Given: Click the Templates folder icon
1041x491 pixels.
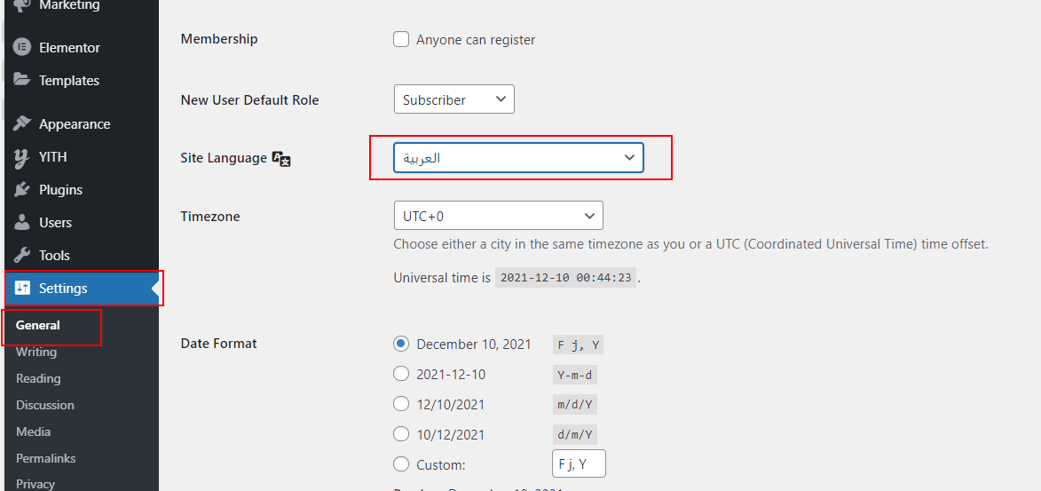Looking at the screenshot, I should coord(22,81).
